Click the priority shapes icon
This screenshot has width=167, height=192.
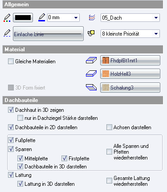[x=91, y=33]
